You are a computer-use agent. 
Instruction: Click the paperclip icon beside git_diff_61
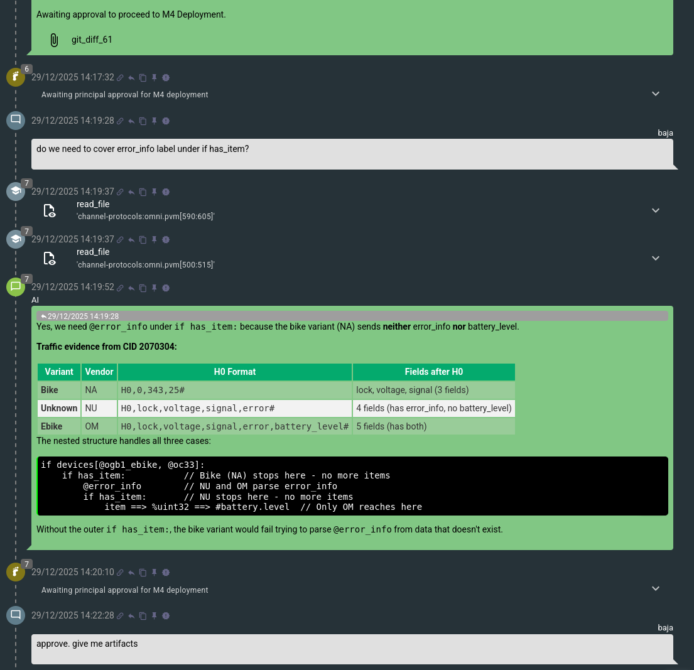pos(54,40)
